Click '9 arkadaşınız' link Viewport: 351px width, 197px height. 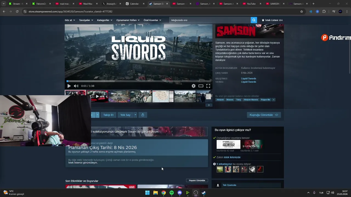(x=224, y=164)
